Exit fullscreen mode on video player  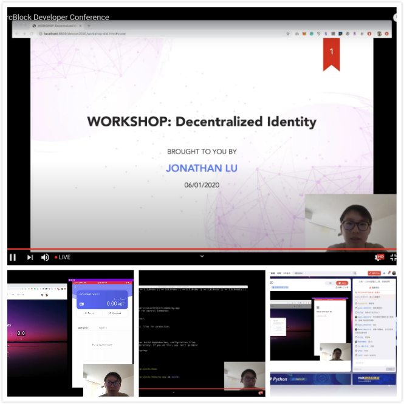pos(393,258)
